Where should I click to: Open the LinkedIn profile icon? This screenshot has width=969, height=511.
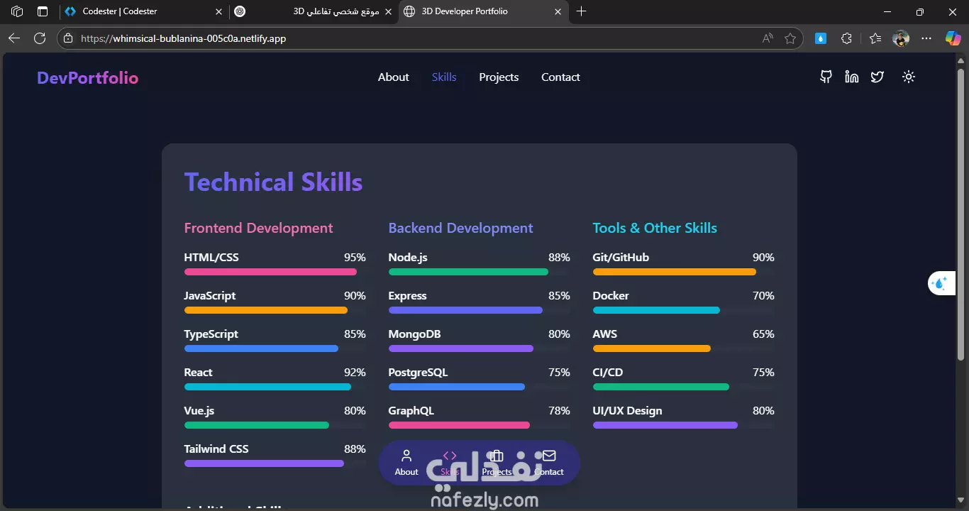[852, 77]
